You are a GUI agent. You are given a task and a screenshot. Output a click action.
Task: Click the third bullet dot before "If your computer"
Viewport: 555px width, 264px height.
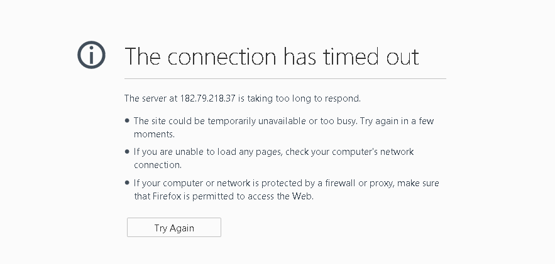click(x=127, y=182)
